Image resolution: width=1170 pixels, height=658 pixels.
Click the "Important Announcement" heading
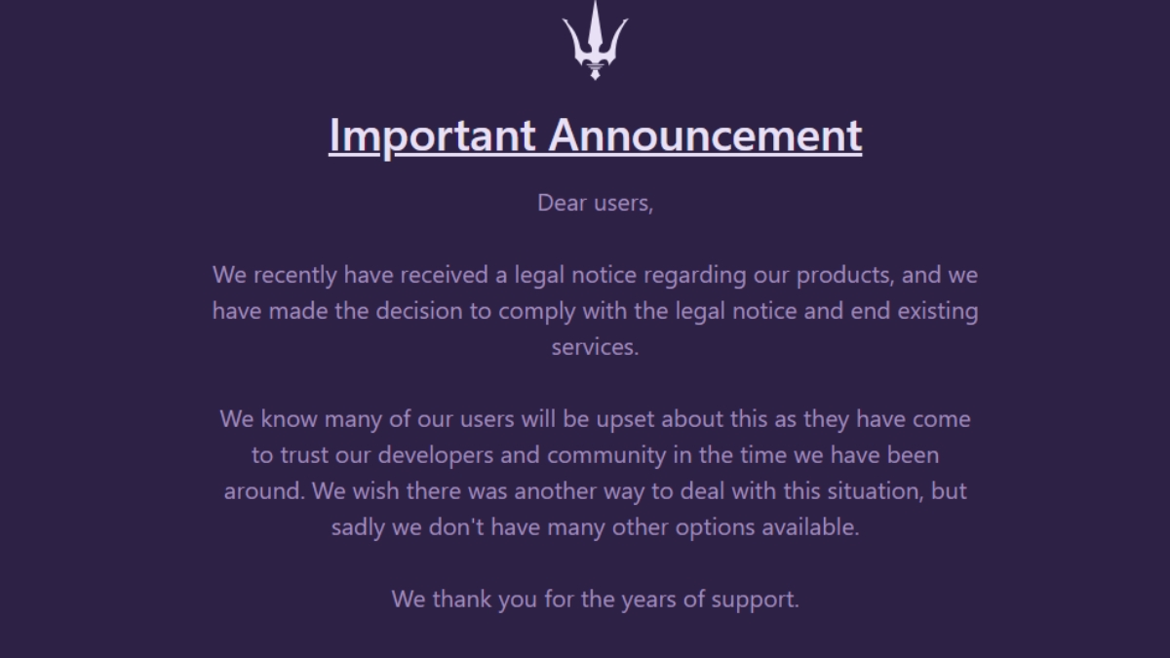(x=595, y=135)
